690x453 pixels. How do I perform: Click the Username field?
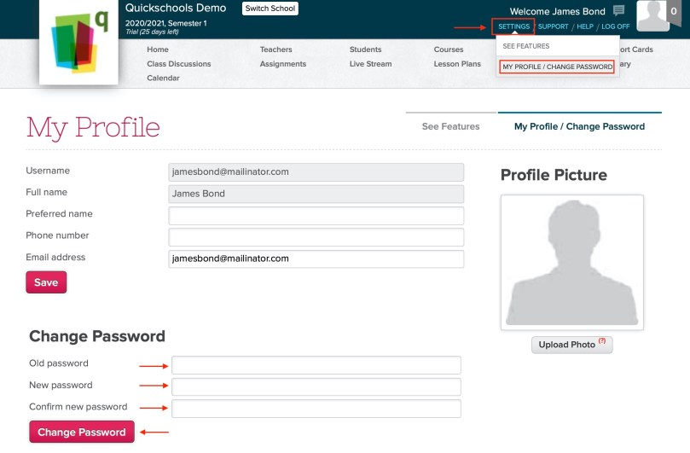point(316,172)
